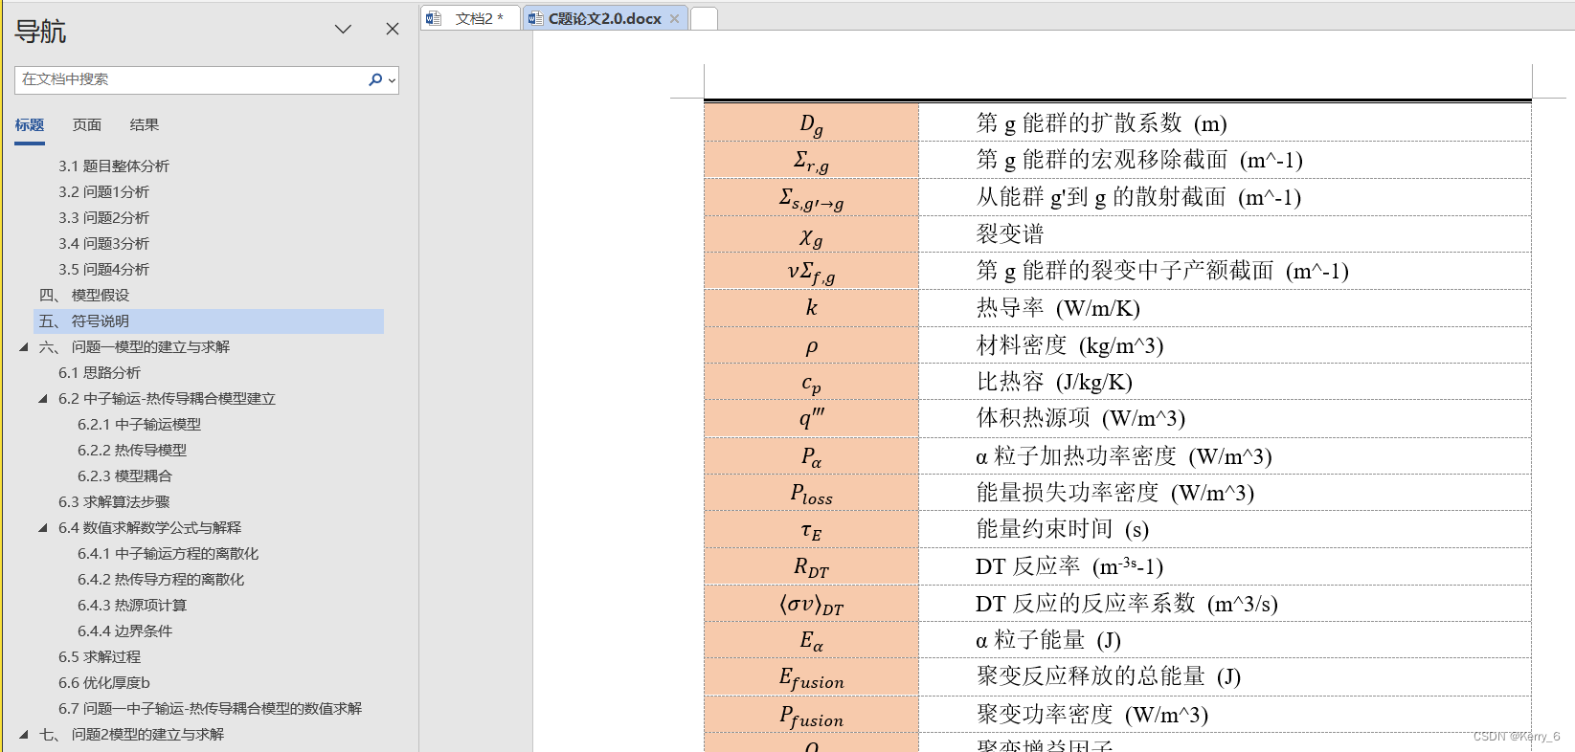Go to heading 3.1 题目整体分析
The image size is (1575, 752).
(114, 166)
